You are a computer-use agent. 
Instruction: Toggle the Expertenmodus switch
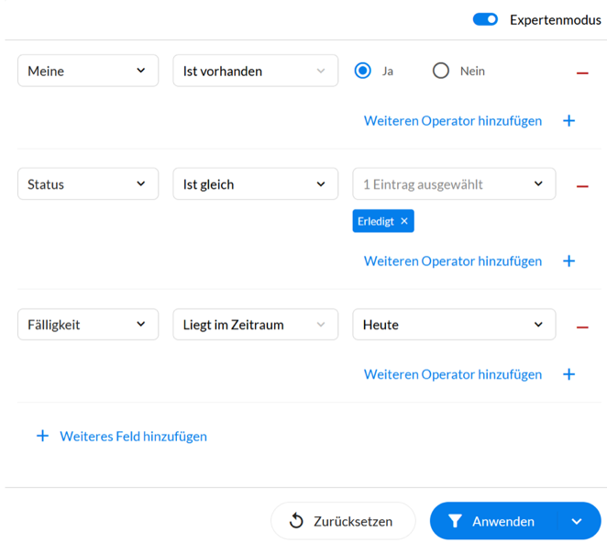tap(485, 19)
